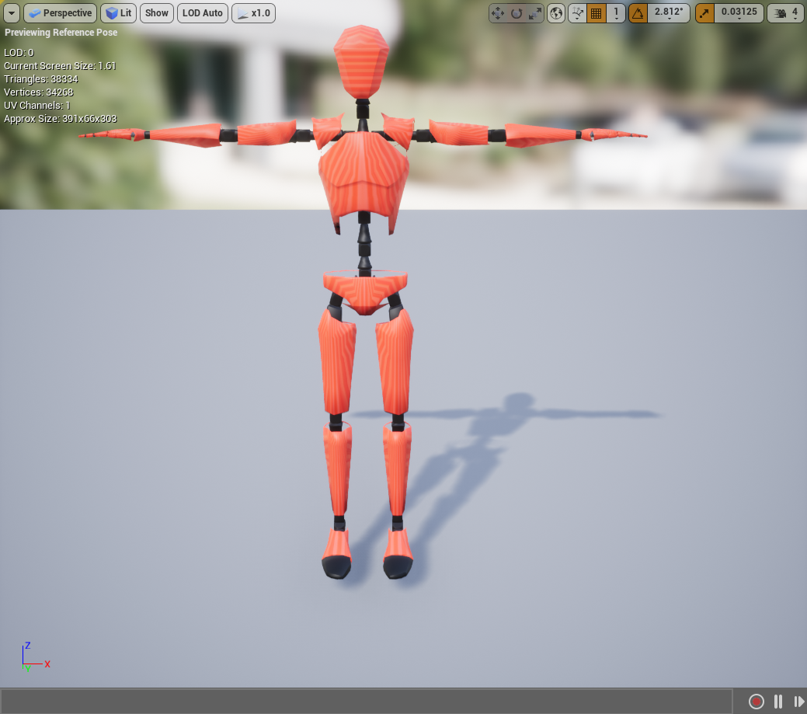Open the x1.0 playback speed menu
Screen dimensions: 807x714
click(x=254, y=13)
